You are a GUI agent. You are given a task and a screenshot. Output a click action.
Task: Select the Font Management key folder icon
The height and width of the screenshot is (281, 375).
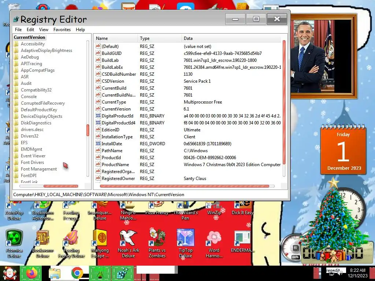click(x=16, y=169)
